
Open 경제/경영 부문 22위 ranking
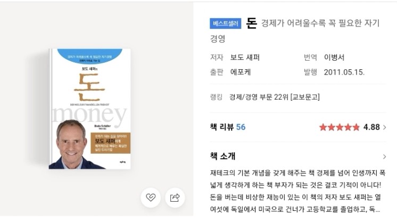tap(275, 97)
